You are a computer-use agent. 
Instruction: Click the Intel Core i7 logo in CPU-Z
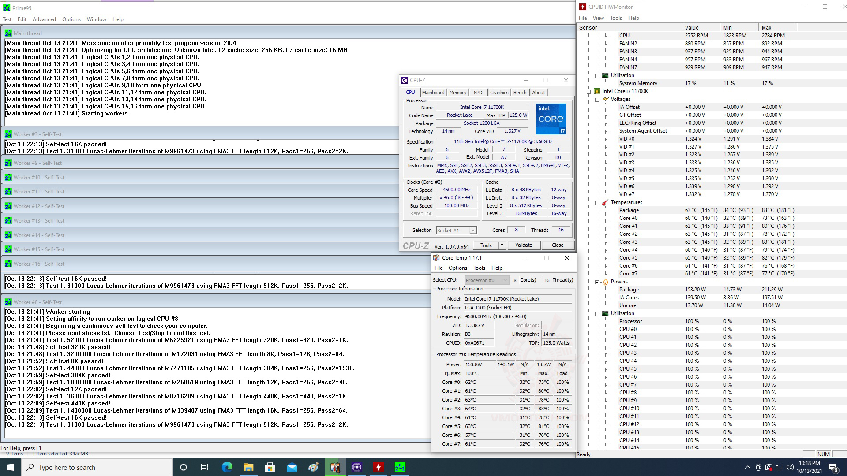pyautogui.click(x=551, y=119)
